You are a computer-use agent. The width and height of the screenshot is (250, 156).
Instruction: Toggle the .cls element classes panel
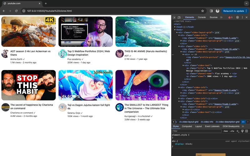click(232, 131)
